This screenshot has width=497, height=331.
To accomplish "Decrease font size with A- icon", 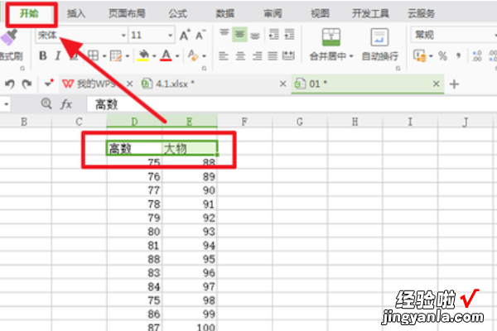I will pyautogui.click(x=200, y=35).
